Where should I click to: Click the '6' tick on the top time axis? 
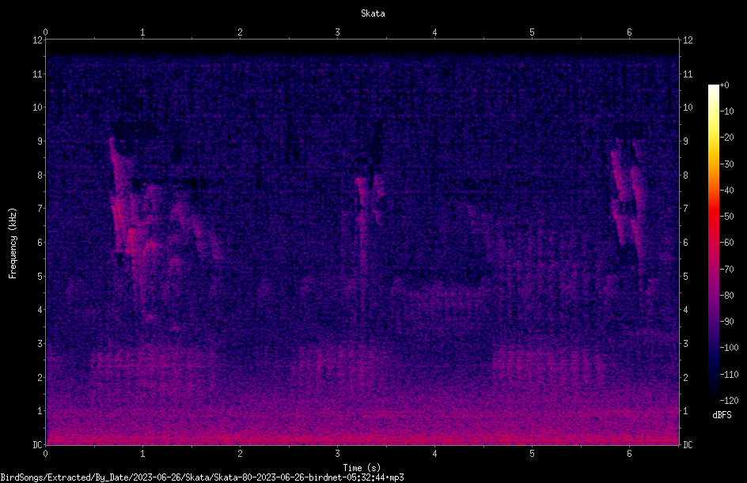[x=629, y=32]
